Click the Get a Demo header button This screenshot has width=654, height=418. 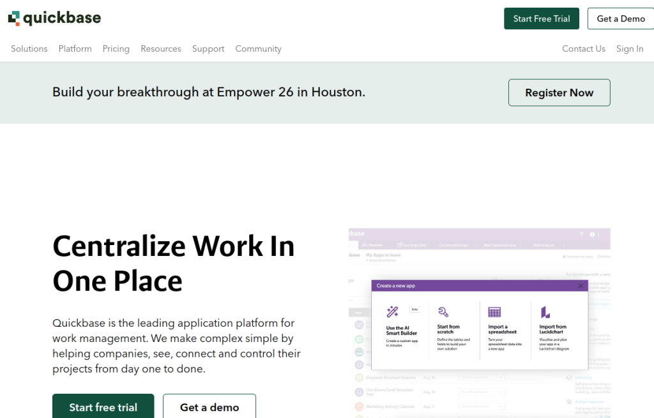click(x=620, y=19)
